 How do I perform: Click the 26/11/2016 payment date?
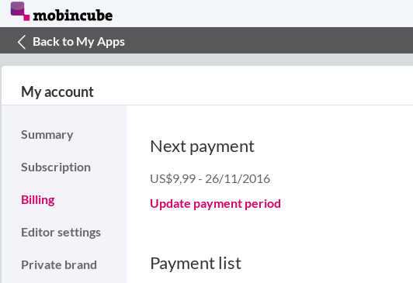(238, 179)
